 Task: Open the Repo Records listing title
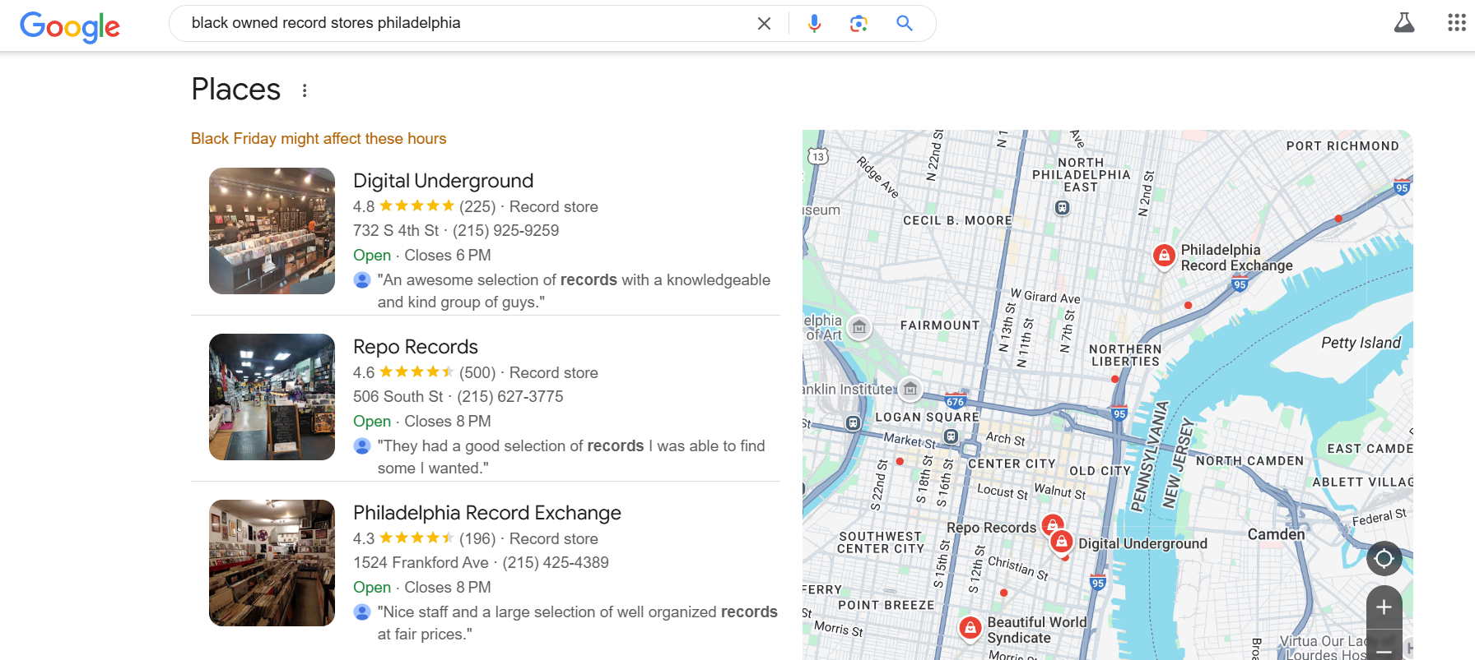[415, 347]
